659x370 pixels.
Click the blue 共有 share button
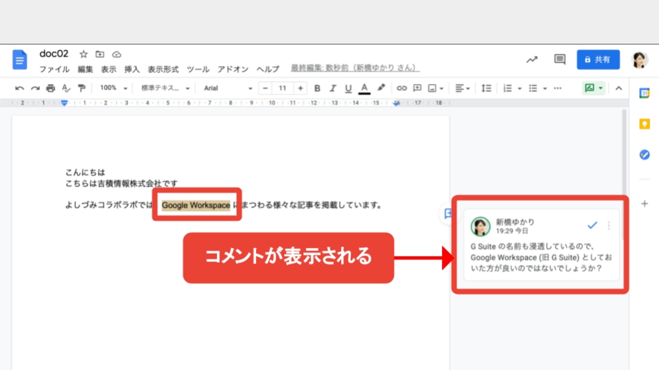598,60
